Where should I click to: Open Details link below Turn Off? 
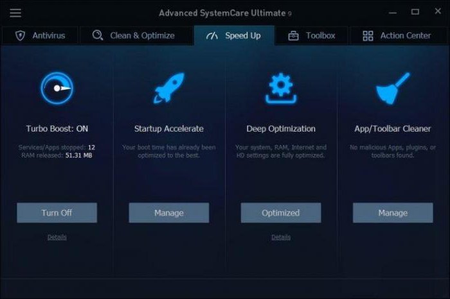[57, 237]
